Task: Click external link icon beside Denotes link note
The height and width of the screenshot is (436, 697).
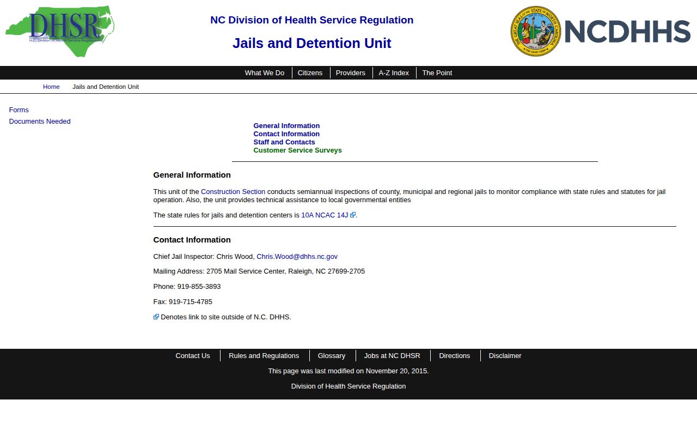Action: 156,317
